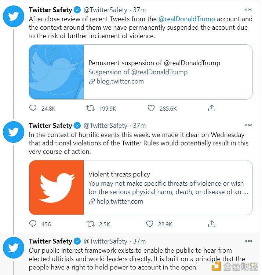Click Twitter Safety avatar on second tweet
Viewport: 262px width, 275px height.
click(x=14, y=132)
